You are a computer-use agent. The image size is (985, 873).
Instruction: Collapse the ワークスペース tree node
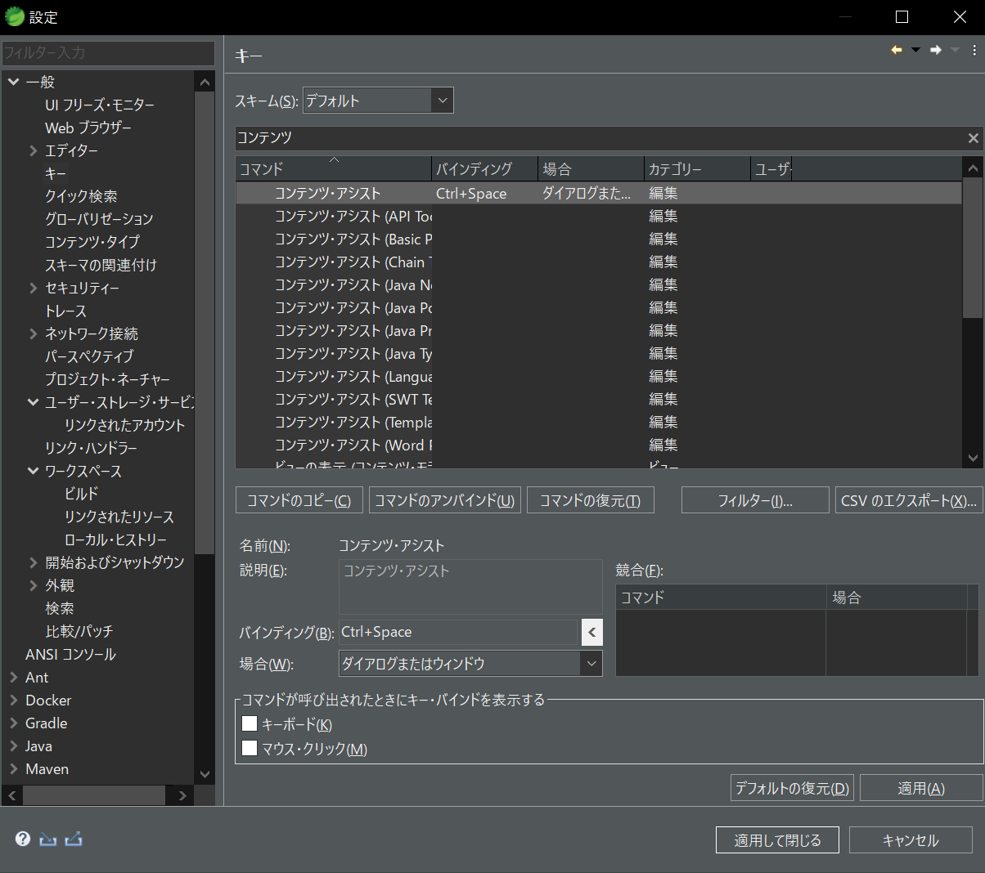33,470
